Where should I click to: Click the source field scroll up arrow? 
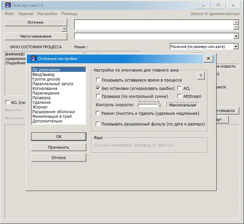pos(236,22)
